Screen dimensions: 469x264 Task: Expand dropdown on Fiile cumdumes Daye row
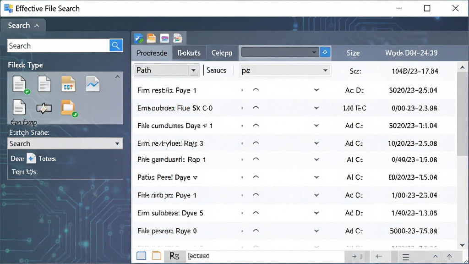tap(316, 126)
